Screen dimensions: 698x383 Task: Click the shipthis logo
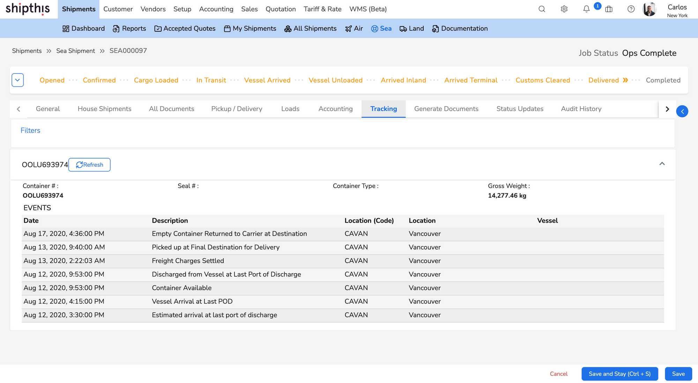pos(27,9)
